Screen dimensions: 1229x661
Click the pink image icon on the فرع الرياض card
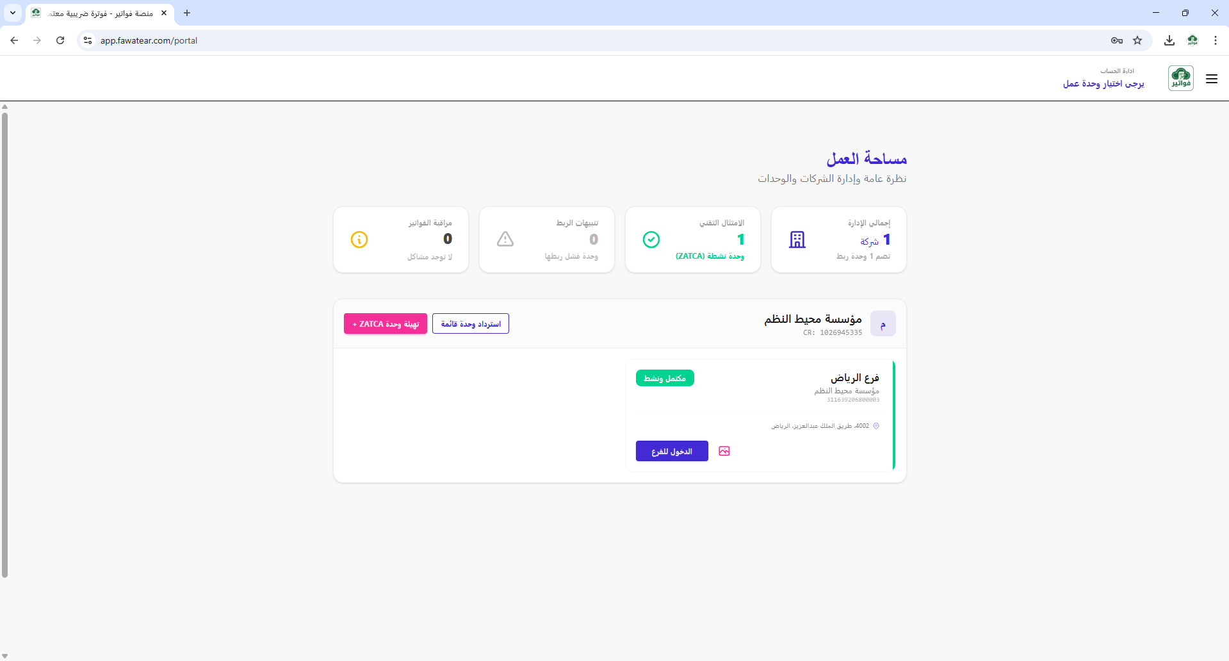tap(724, 451)
